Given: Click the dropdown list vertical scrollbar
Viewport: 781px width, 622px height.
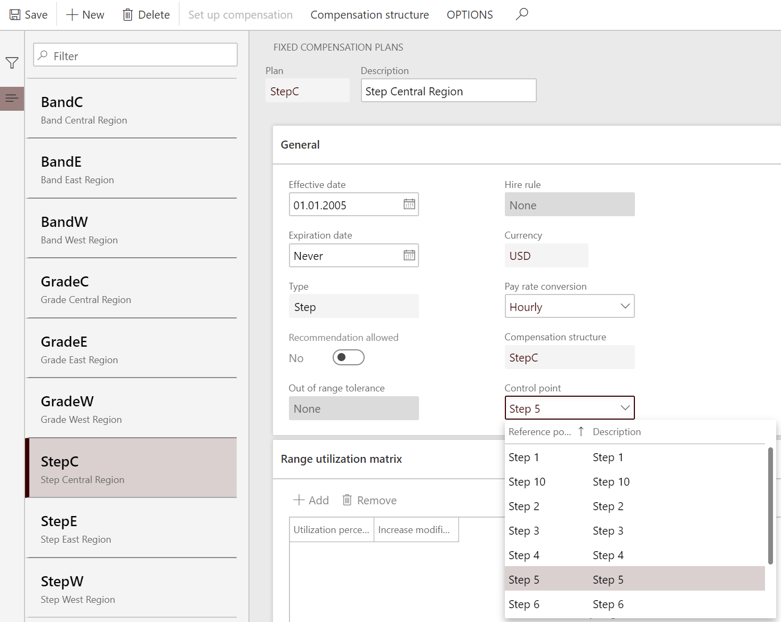Looking at the screenshot, I should 770,505.
